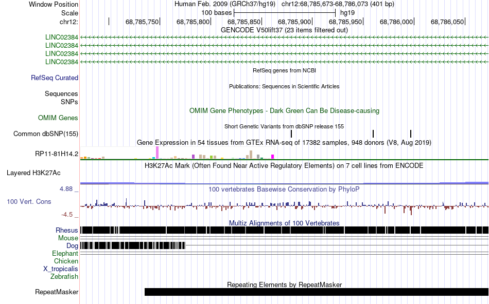Click the bright magenta GTEx expression bar

(x=273, y=157)
